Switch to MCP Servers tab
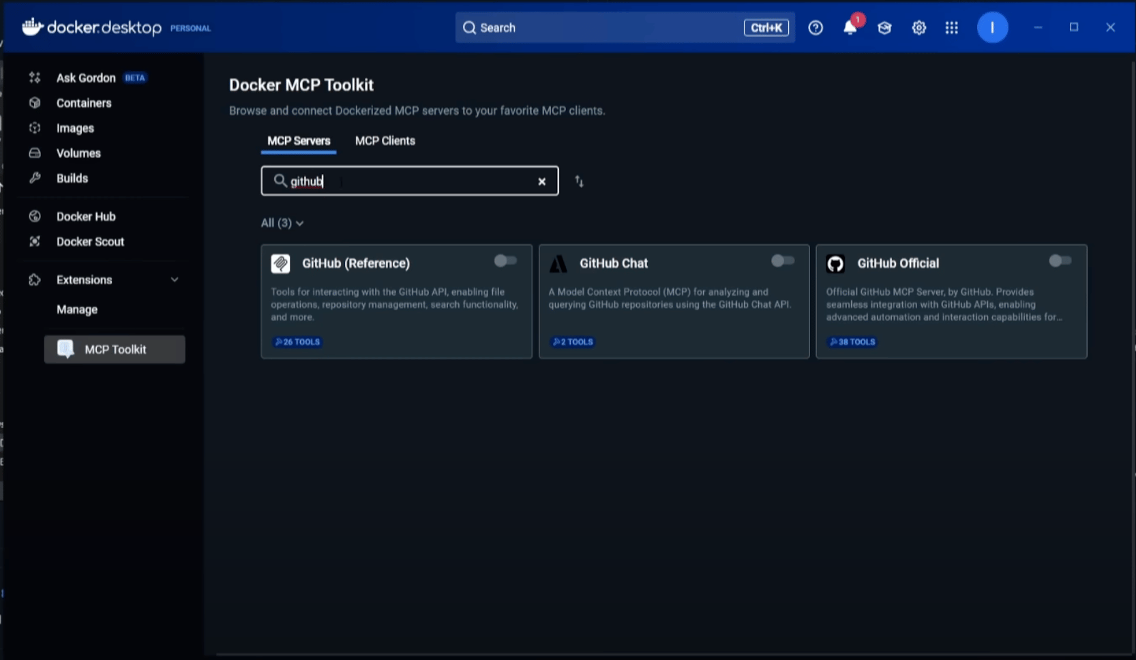The width and height of the screenshot is (1136, 660). [x=299, y=141]
